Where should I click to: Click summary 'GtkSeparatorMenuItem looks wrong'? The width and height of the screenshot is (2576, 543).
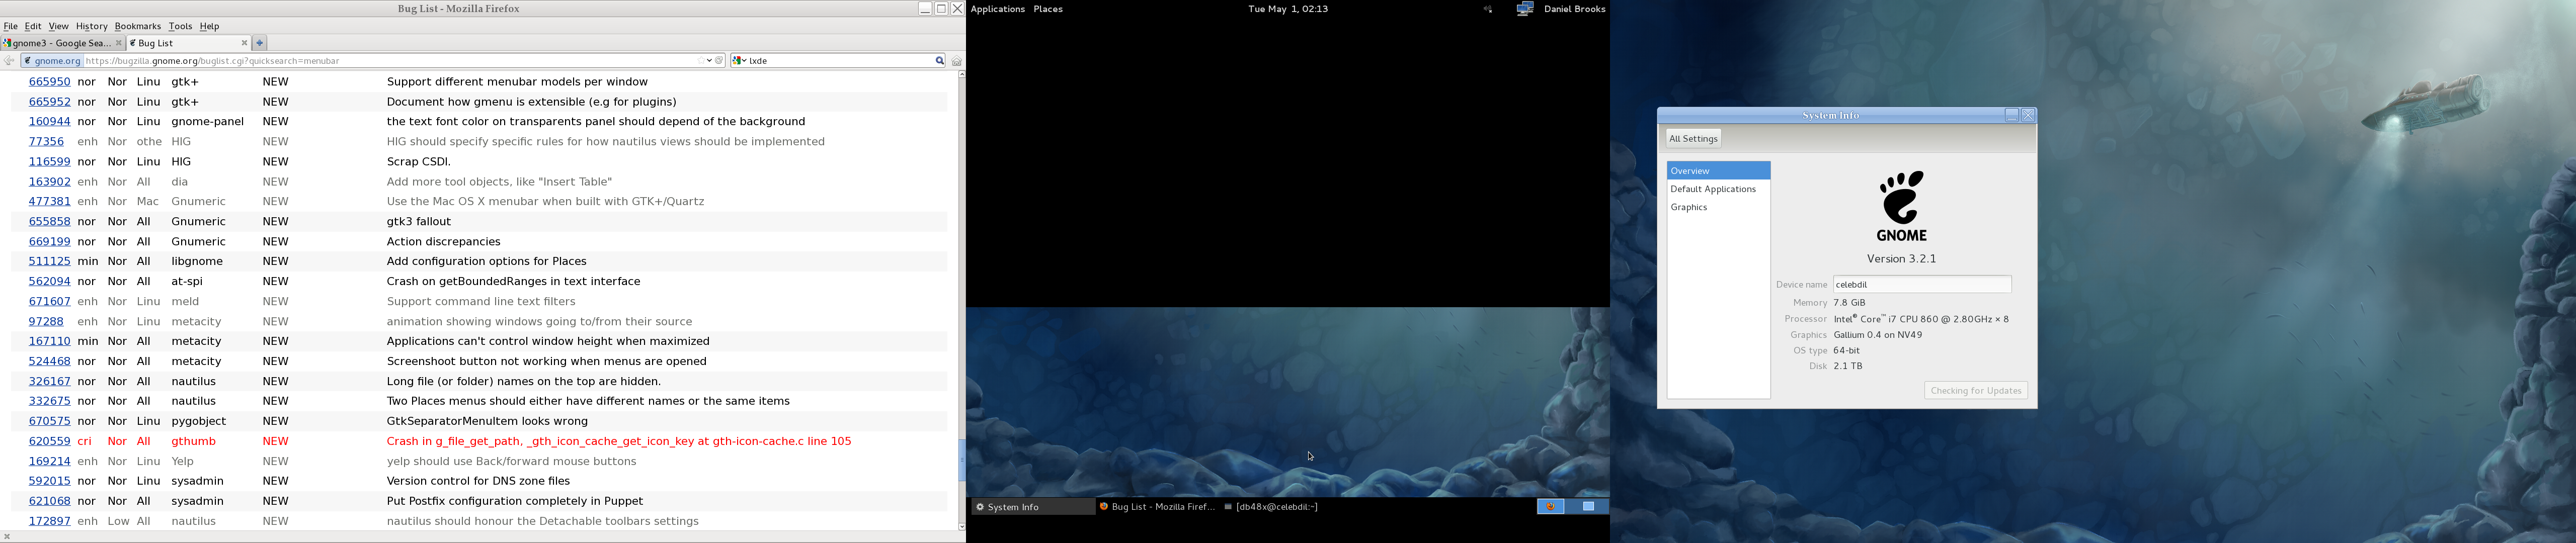(x=487, y=422)
